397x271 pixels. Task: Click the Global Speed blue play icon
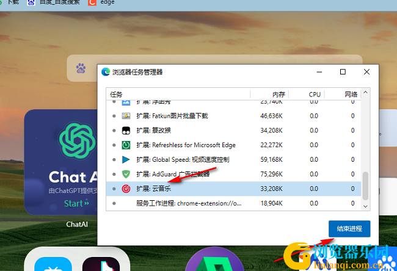126,160
